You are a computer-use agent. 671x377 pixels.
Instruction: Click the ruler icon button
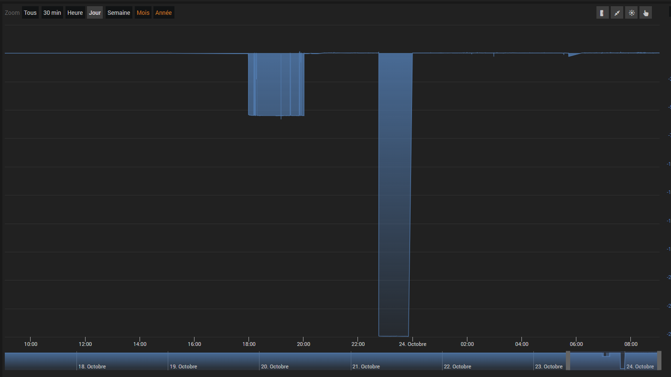click(x=602, y=13)
